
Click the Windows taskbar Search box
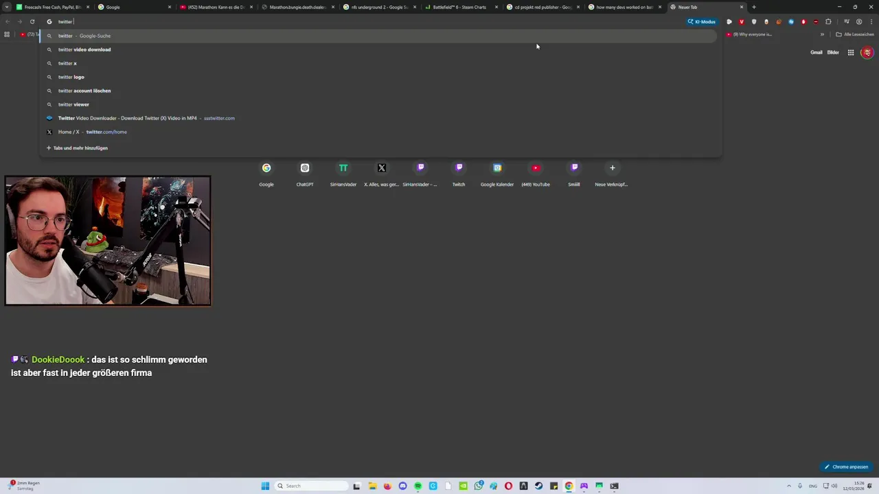311,486
